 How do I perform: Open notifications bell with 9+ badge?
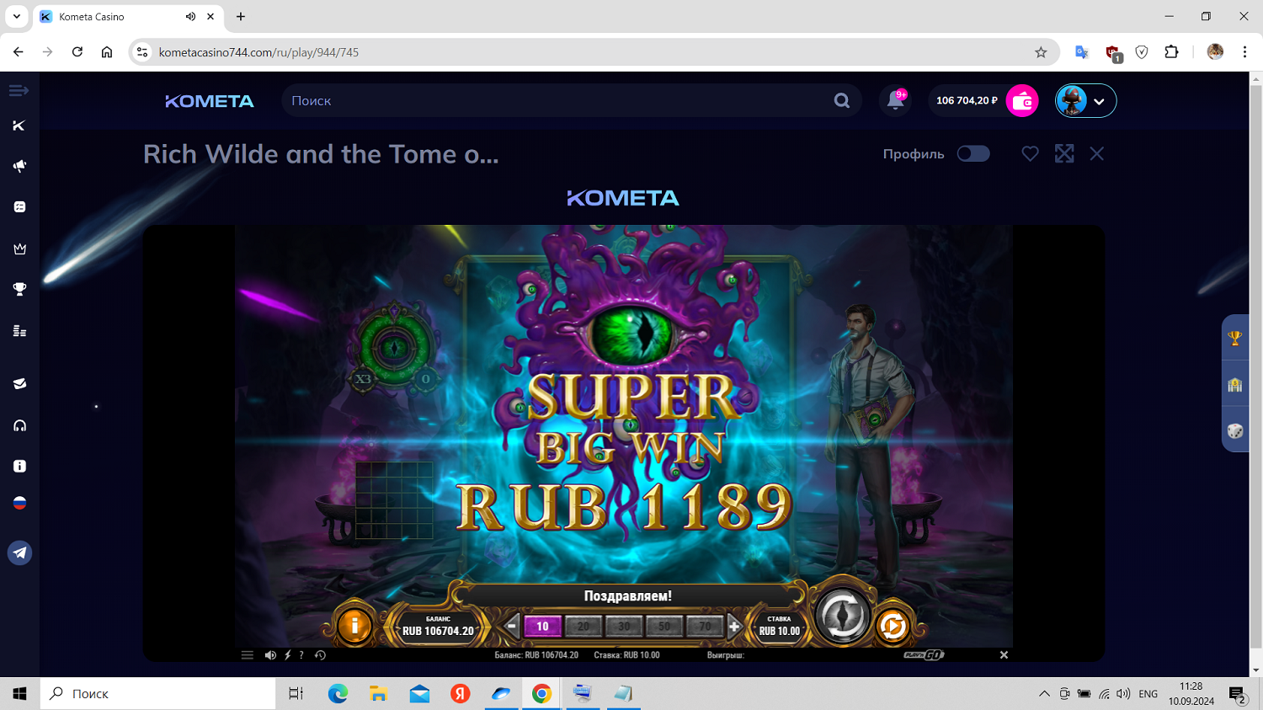coord(896,100)
